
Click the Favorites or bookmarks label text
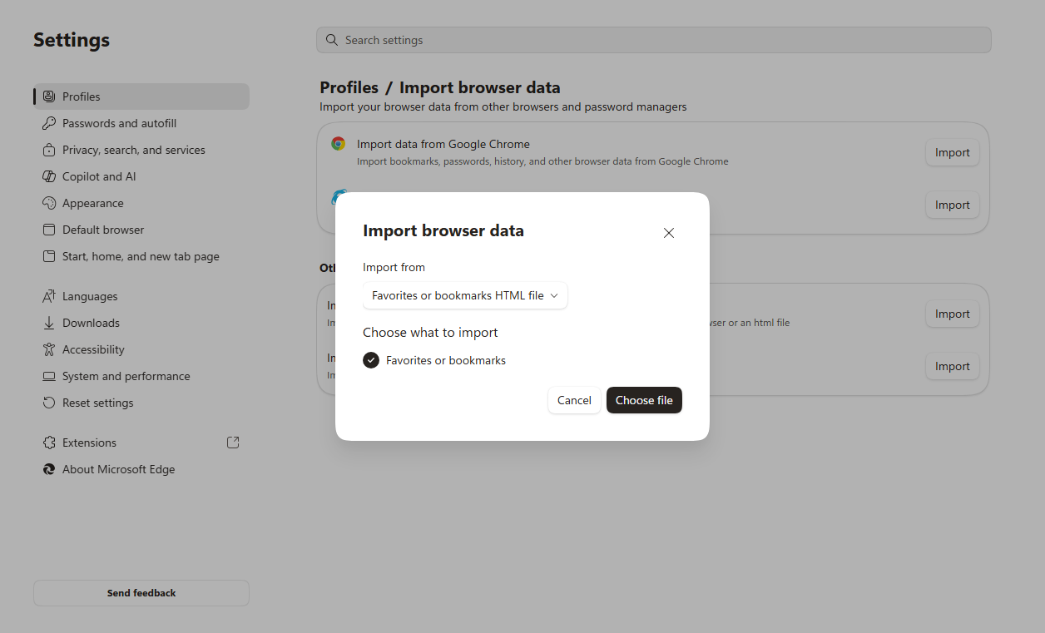pos(446,360)
